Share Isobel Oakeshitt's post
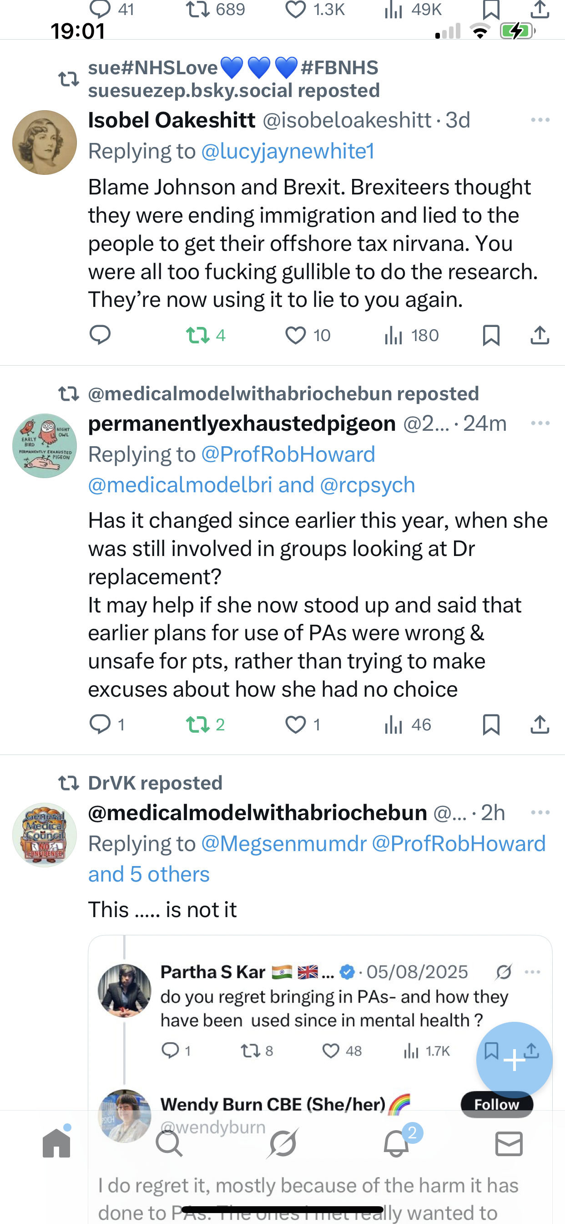 point(540,336)
